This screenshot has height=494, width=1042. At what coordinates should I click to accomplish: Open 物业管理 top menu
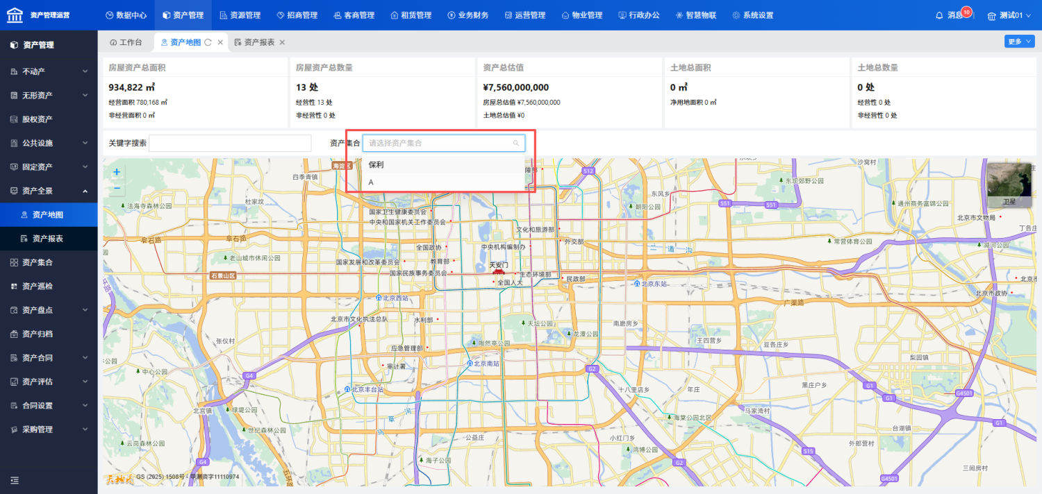581,15
